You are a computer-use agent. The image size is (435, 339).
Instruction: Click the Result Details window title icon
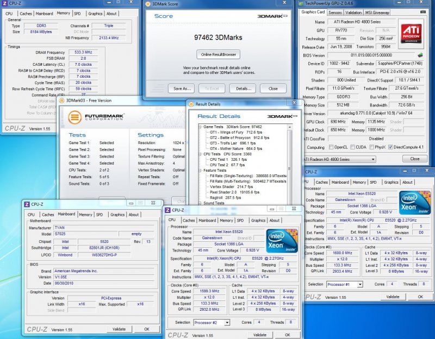(191, 104)
